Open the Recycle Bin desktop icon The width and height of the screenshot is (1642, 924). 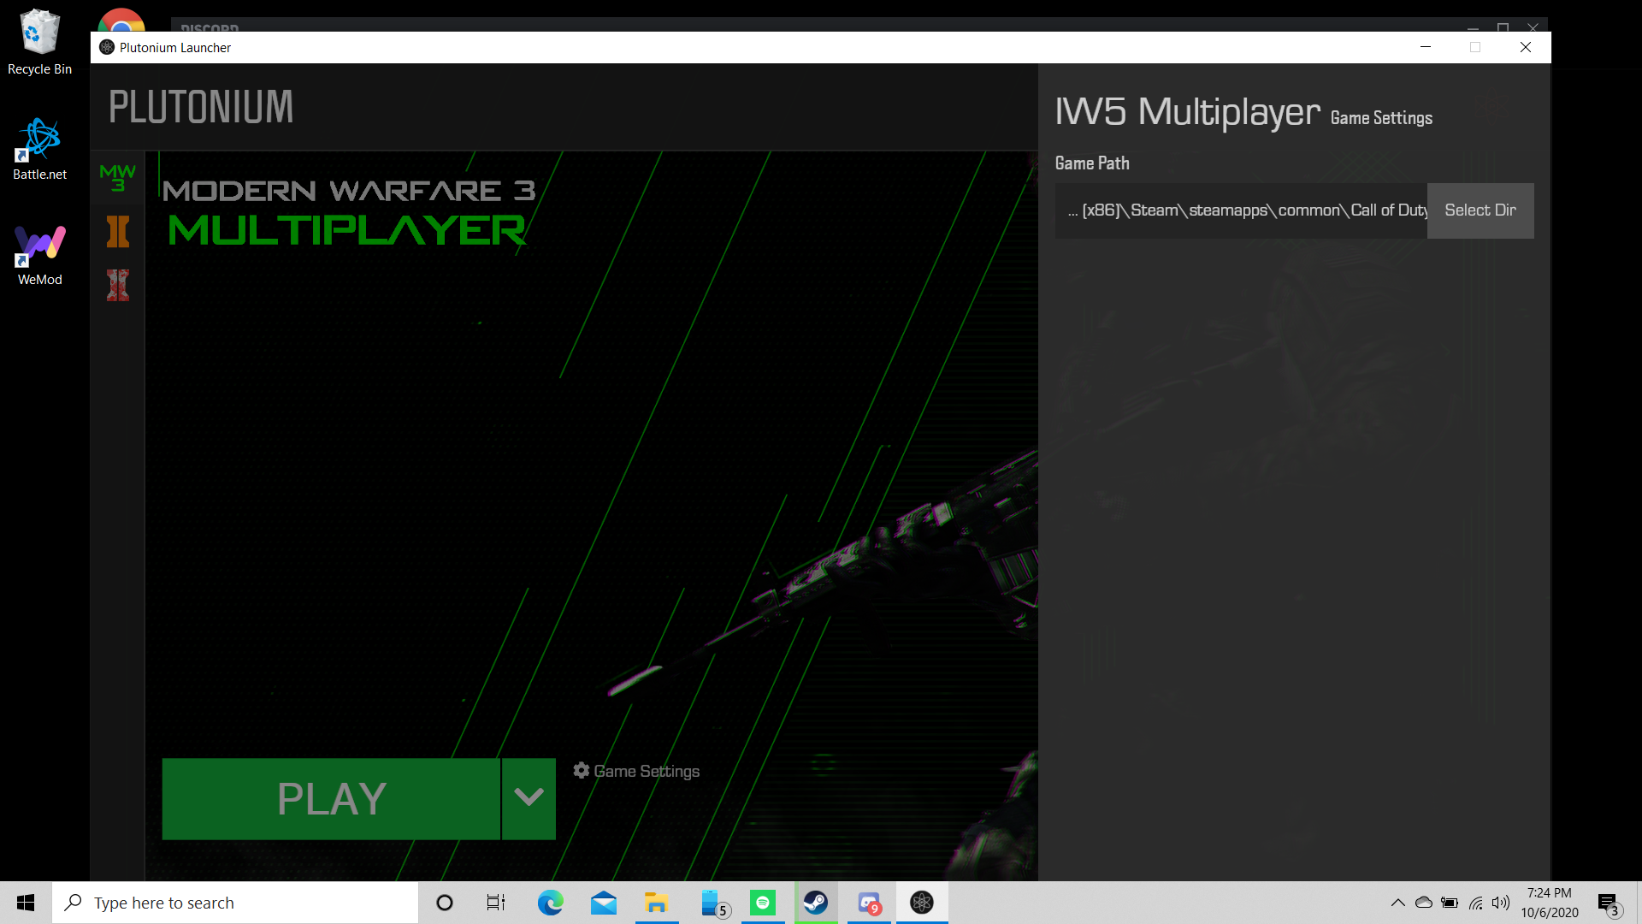point(39,43)
